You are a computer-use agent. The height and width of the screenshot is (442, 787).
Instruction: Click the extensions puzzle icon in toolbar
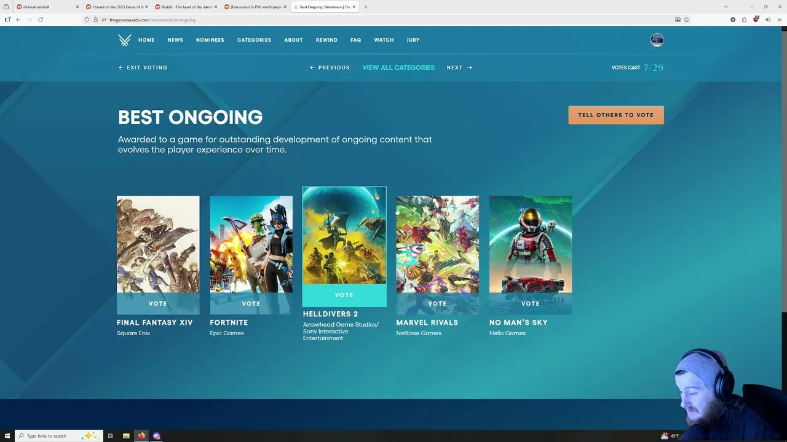point(744,20)
